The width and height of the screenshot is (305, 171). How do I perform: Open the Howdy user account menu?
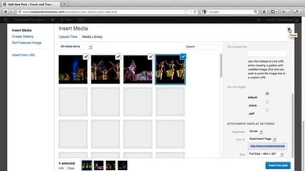pyautogui.click(x=282, y=20)
